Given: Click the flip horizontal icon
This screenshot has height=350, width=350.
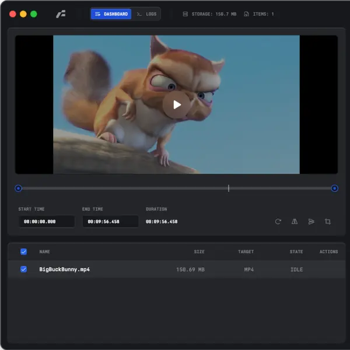Looking at the screenshot, I should pos(295,222).
